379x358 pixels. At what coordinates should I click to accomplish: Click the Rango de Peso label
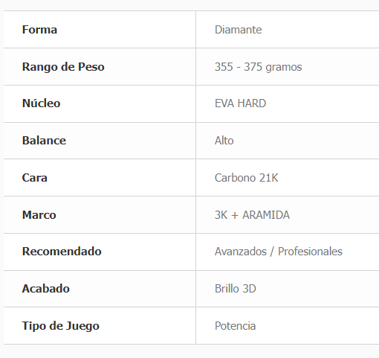pyautogui.click(x=63, y=67)
